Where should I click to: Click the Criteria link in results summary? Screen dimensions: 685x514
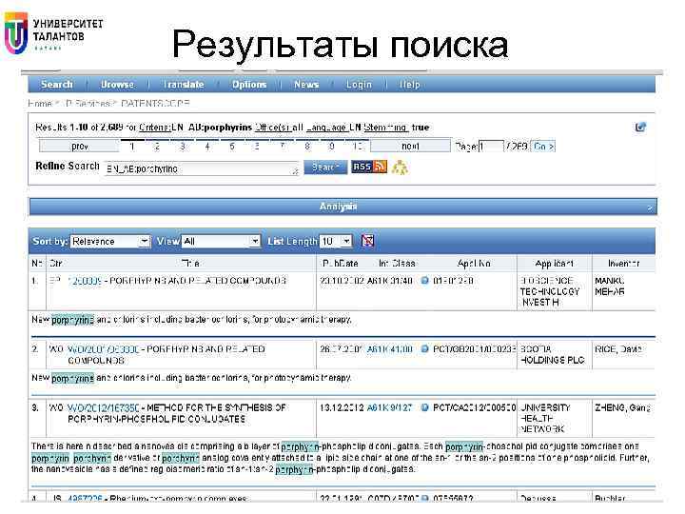155,128
